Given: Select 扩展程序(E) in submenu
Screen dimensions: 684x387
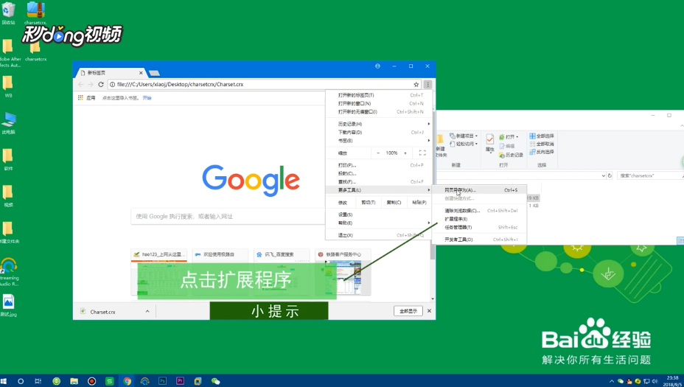Looking at the screenshot, I should tap(479, 219).
